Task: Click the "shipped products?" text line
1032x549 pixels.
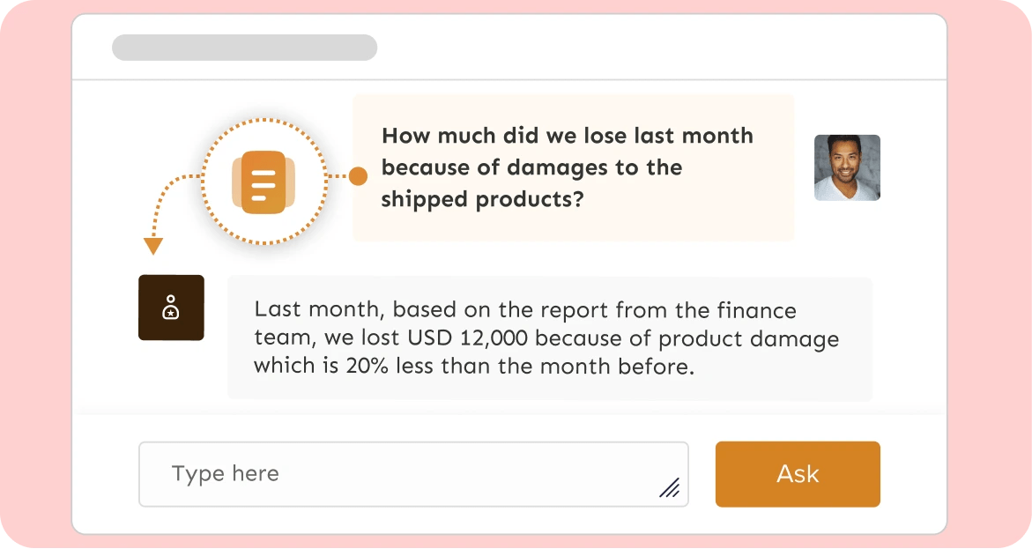Action: pos(482,199)
